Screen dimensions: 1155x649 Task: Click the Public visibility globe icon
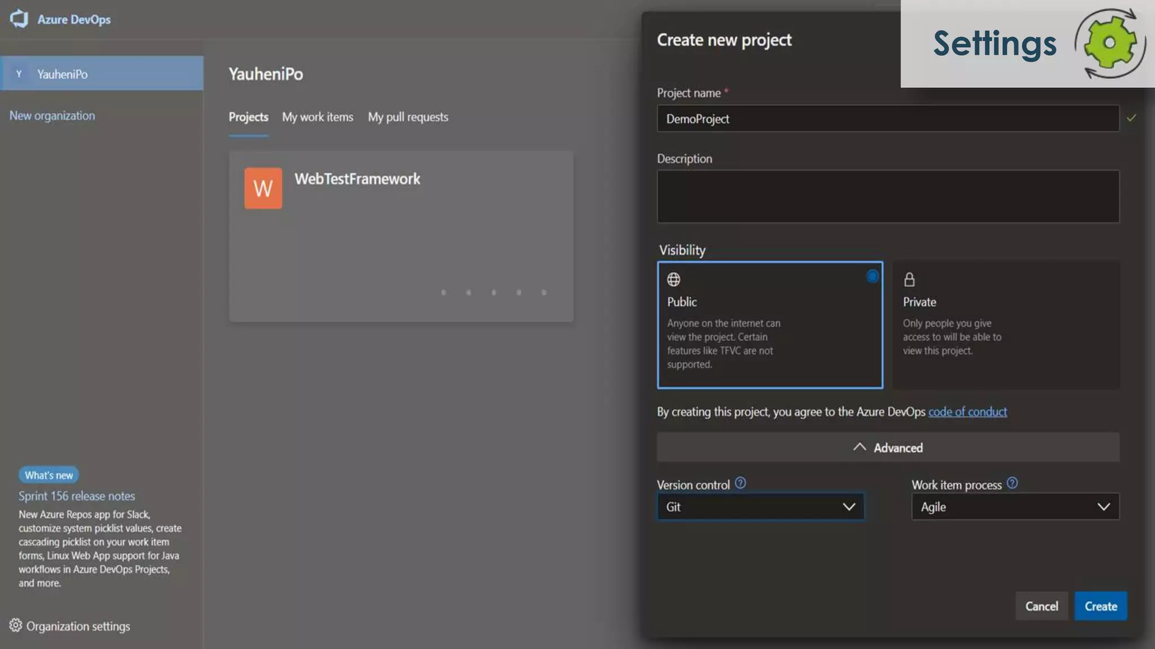pyautogui.click(x=673, y=279)
